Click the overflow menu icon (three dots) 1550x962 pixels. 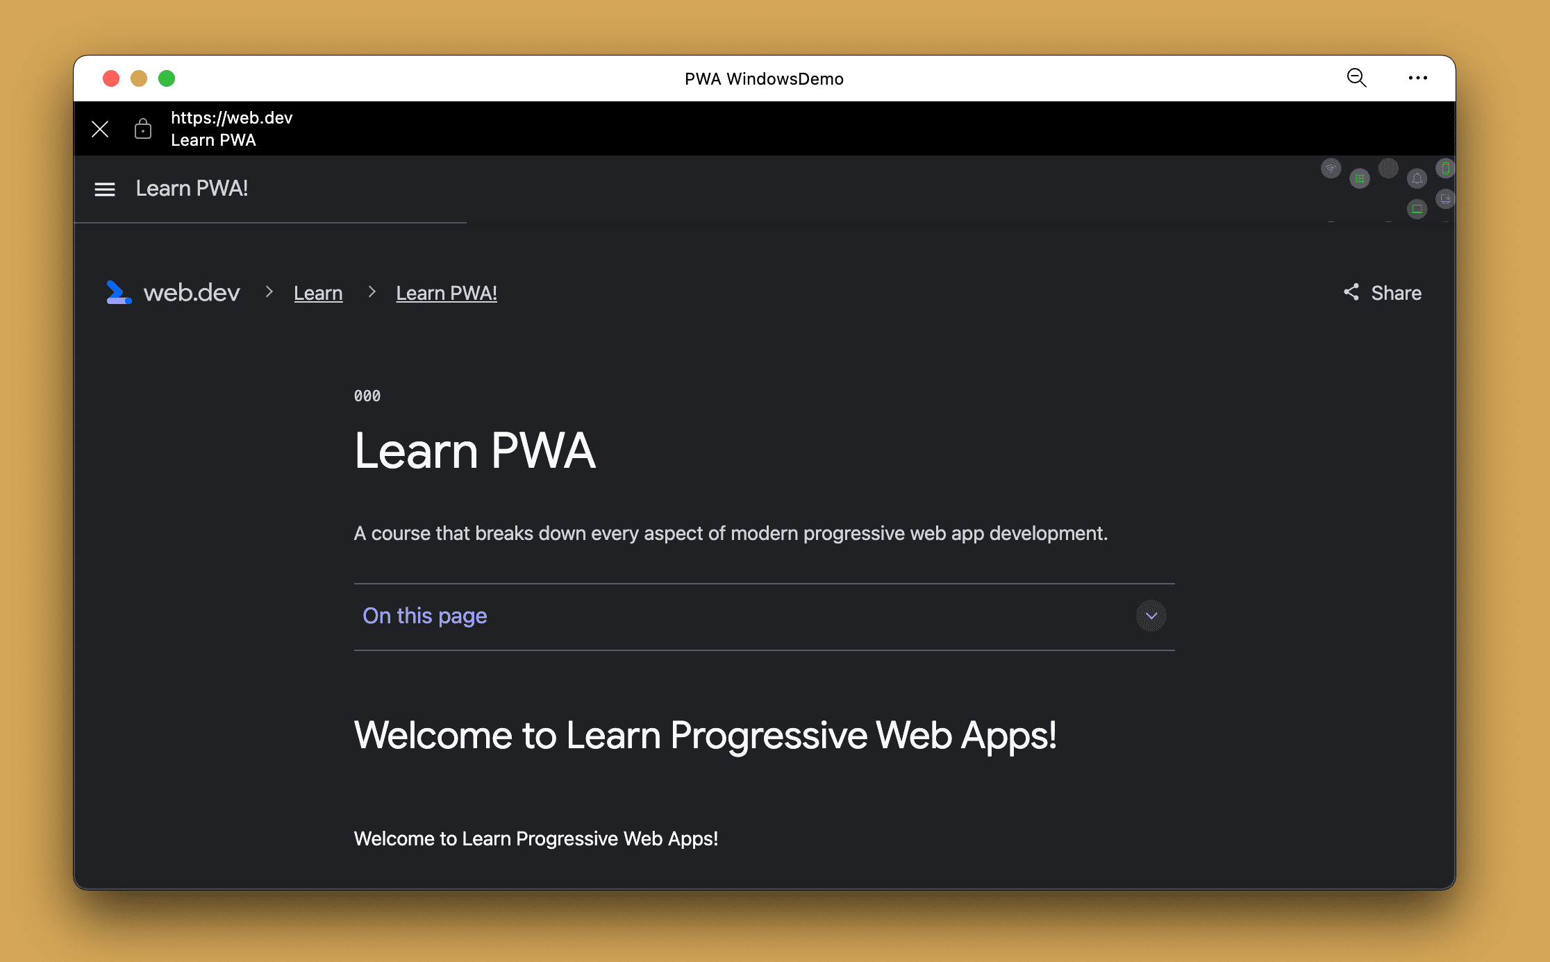[x=1417, y=76]
